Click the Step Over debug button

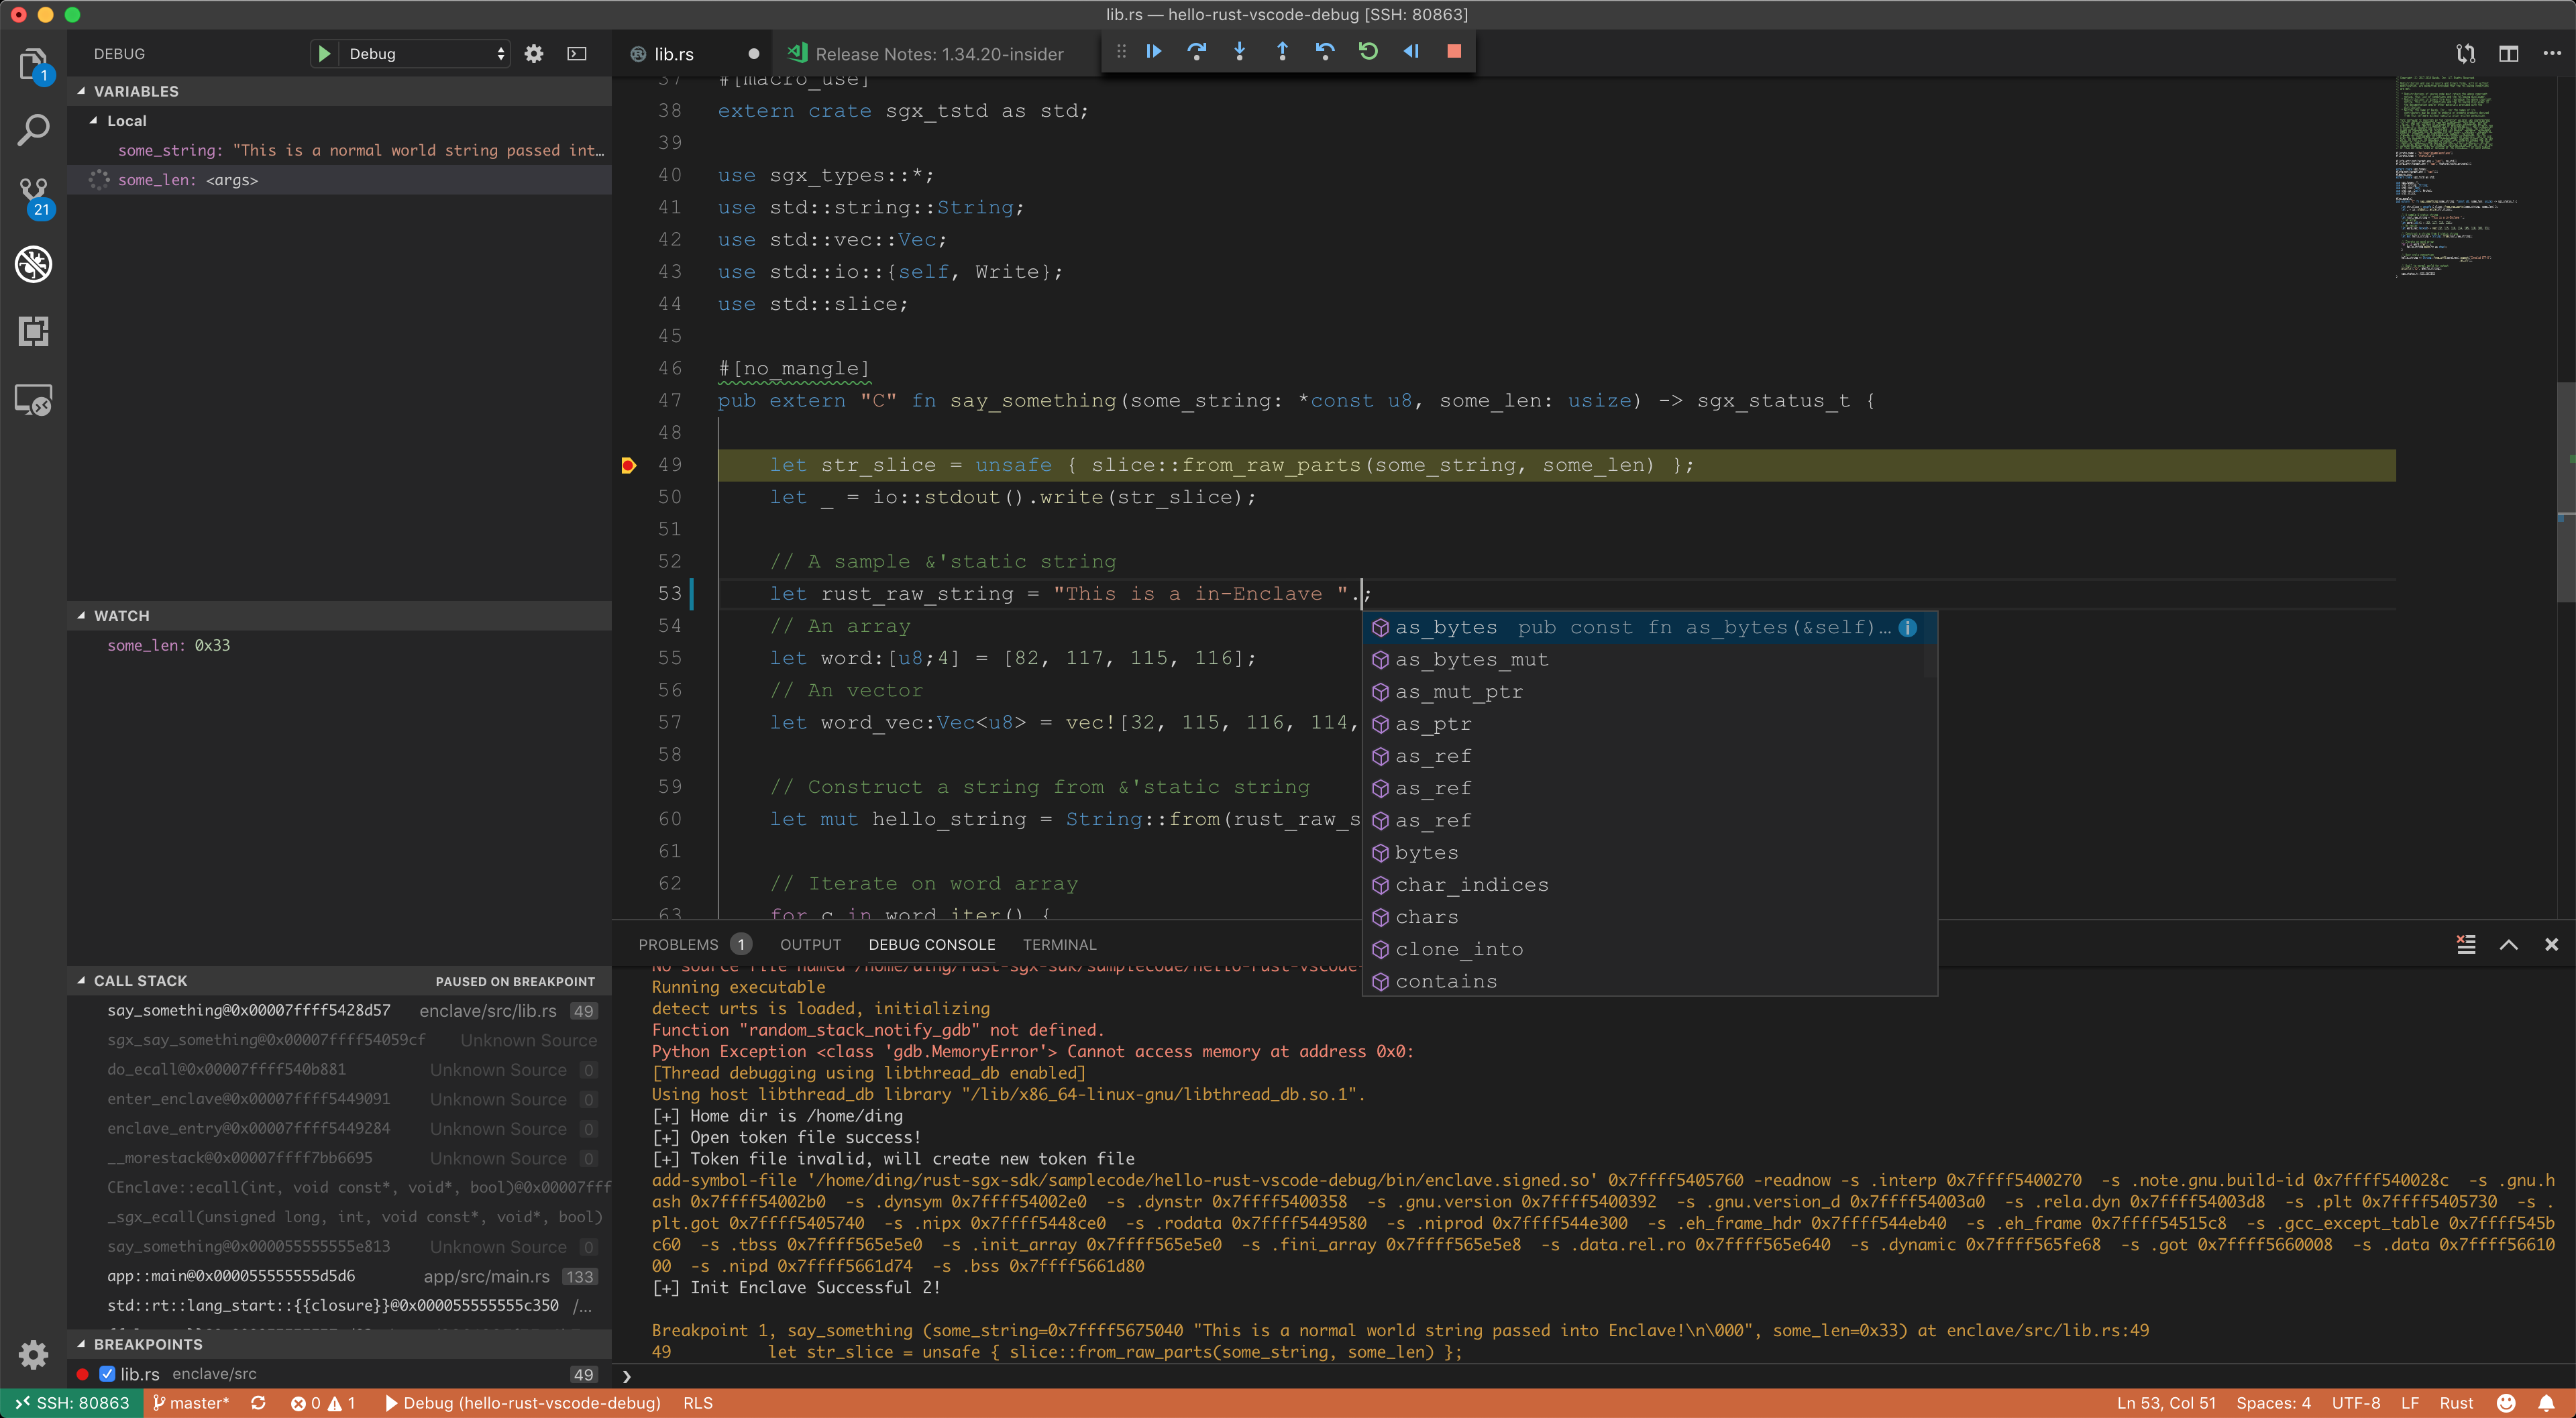(1196, 52)
